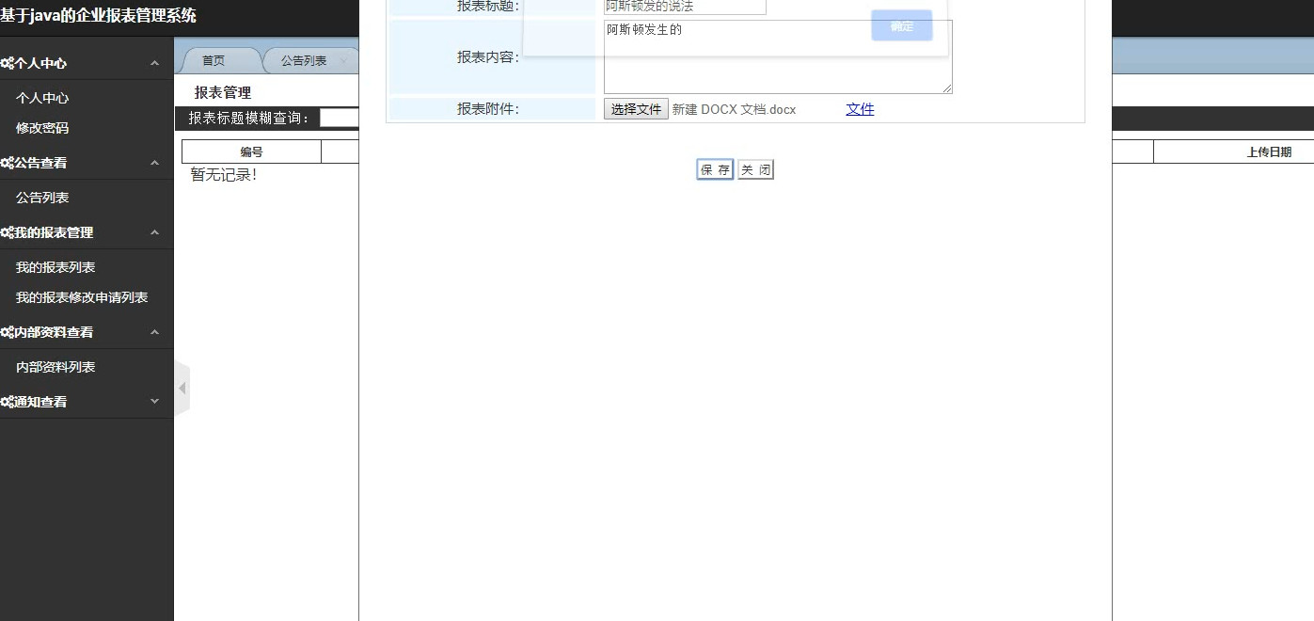Focus the 报表标题 input field
Image resolution: width=1314 pixels, height=621 pixels.
pos(685,7)
